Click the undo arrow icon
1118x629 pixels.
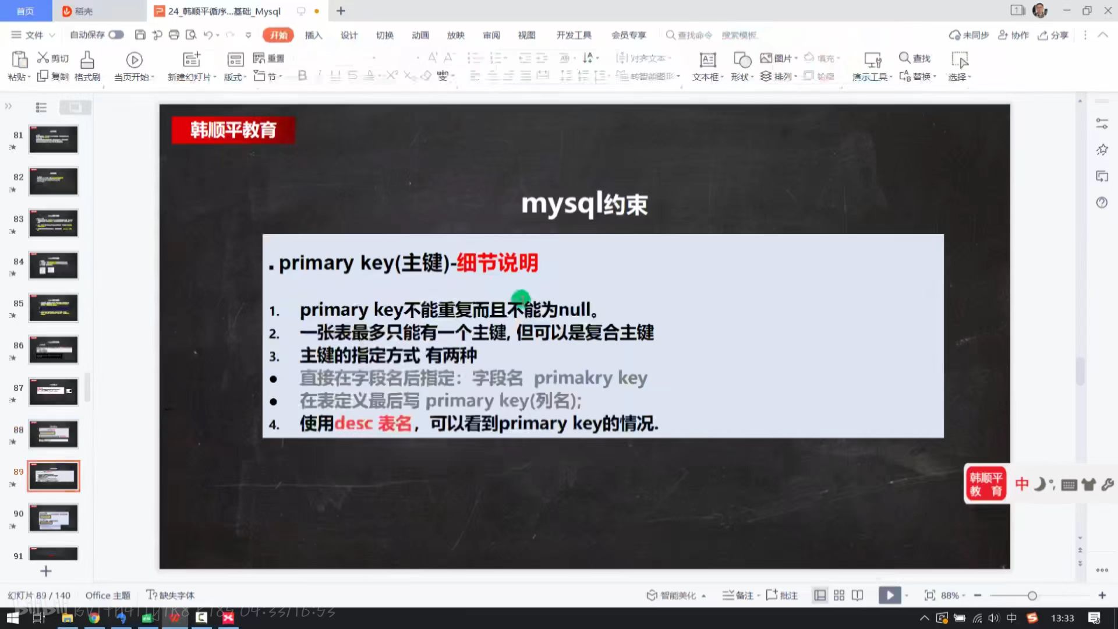point(208,35)
